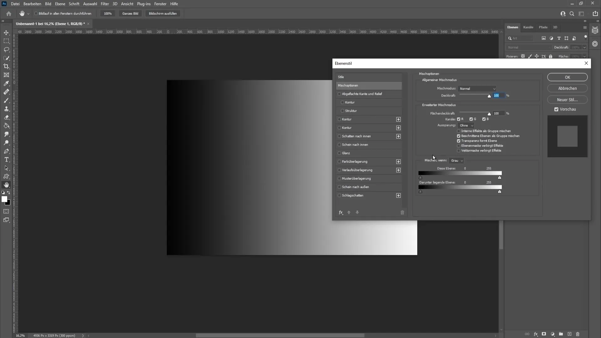Viewport: 601px width, 338px height.
Task: Open the Ebene menu
Action: pyautogui.click(x=60, y=4)
